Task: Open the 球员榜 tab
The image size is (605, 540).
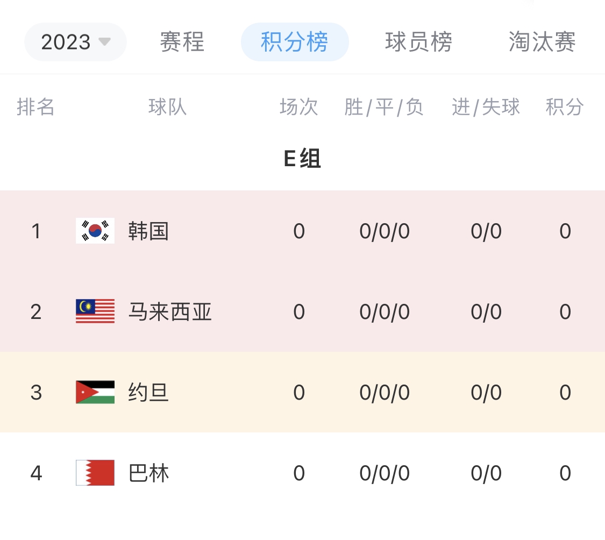Action: click(418, 42)
